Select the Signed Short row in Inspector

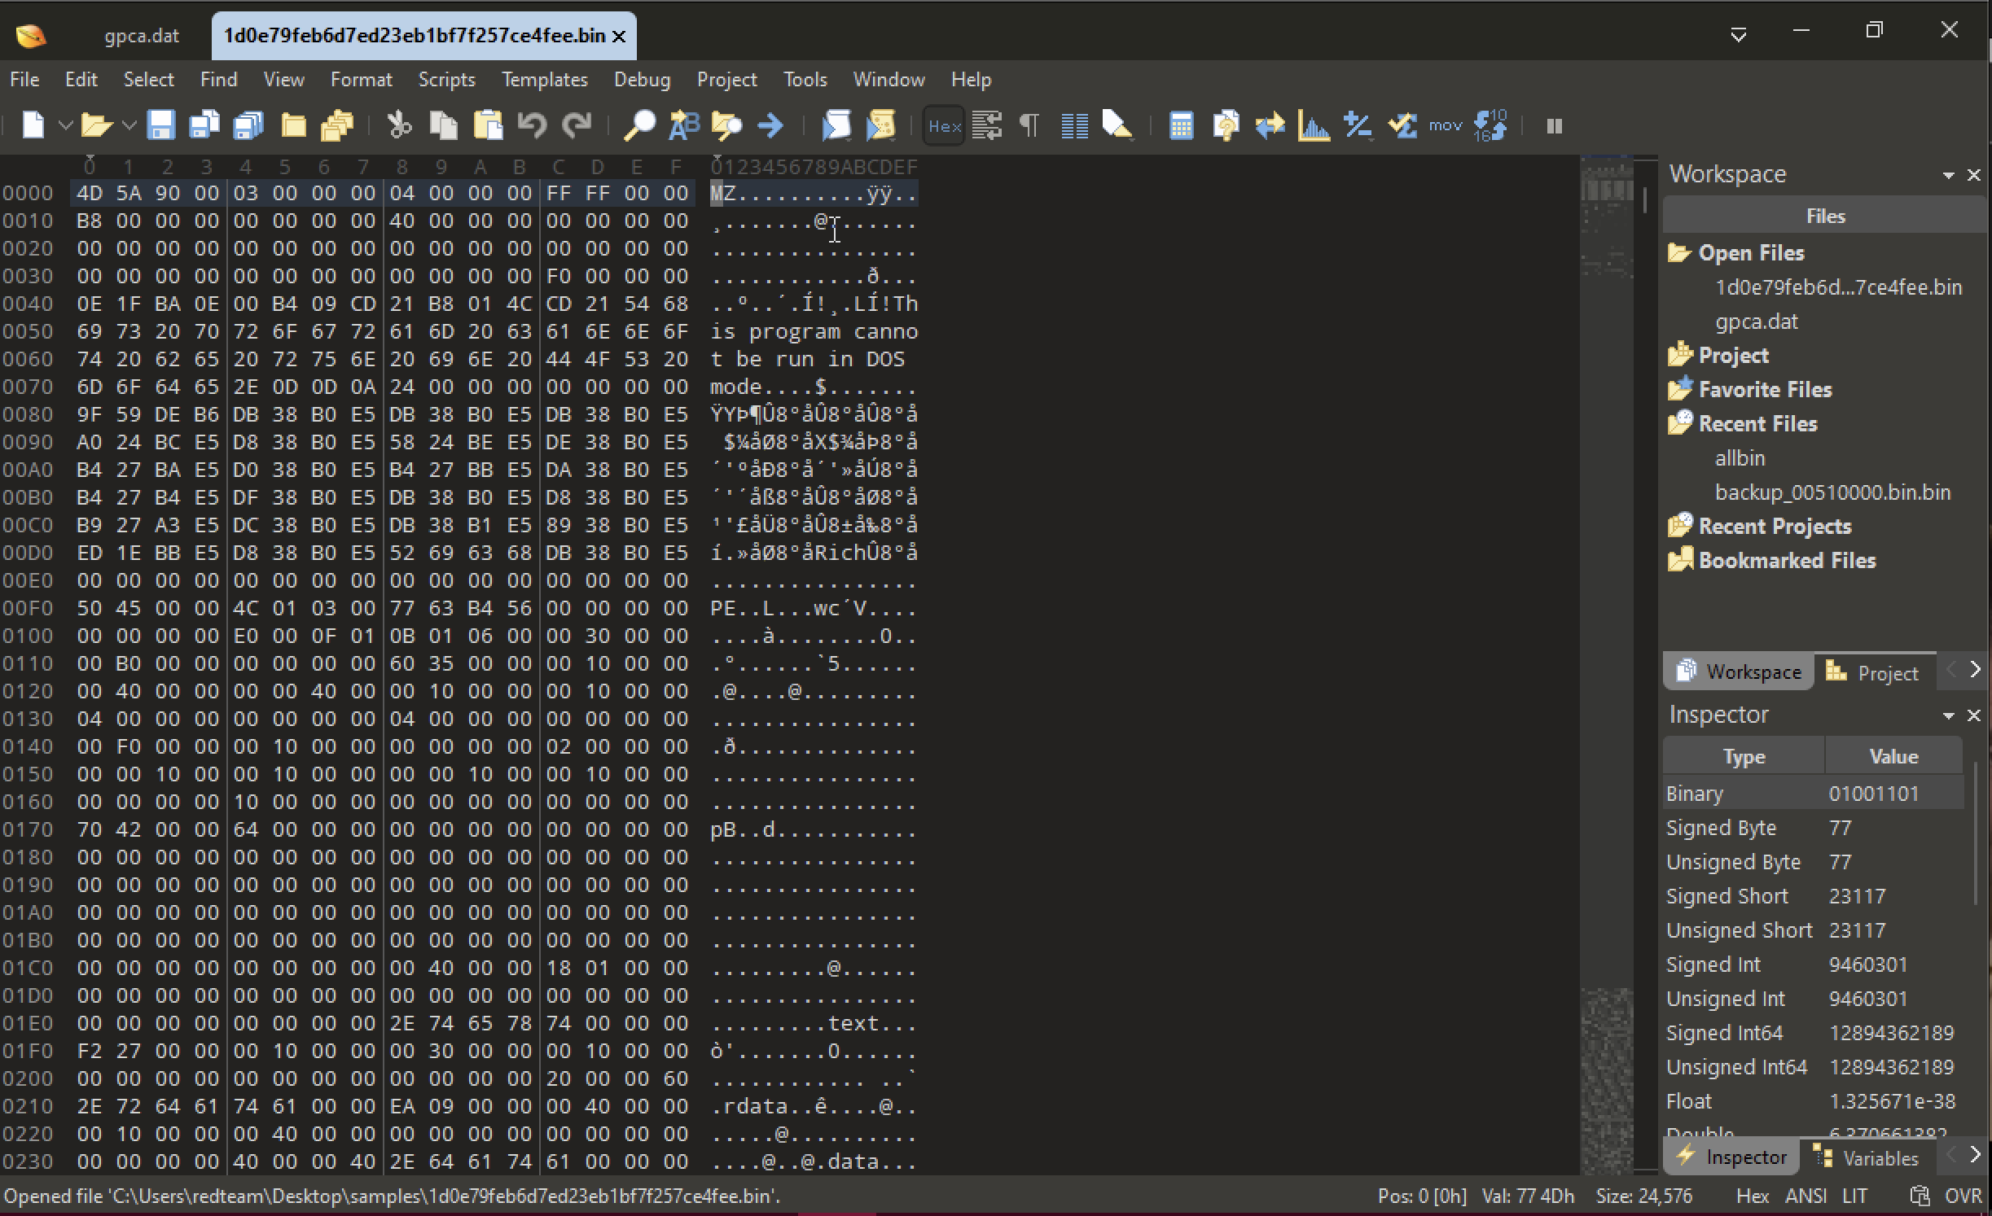(x=1813, y=896)
